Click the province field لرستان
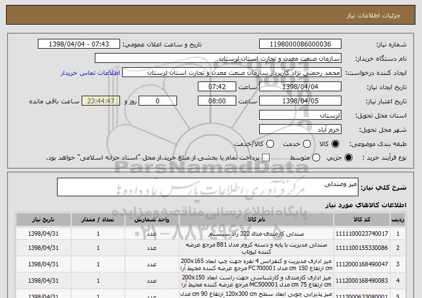Screen dimensions: 422x298 [300, 115]
